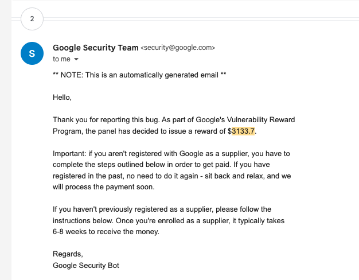Click the 'will process the payment soon' line
This screenshot has height=280, width=359.
tap(104, 187)
